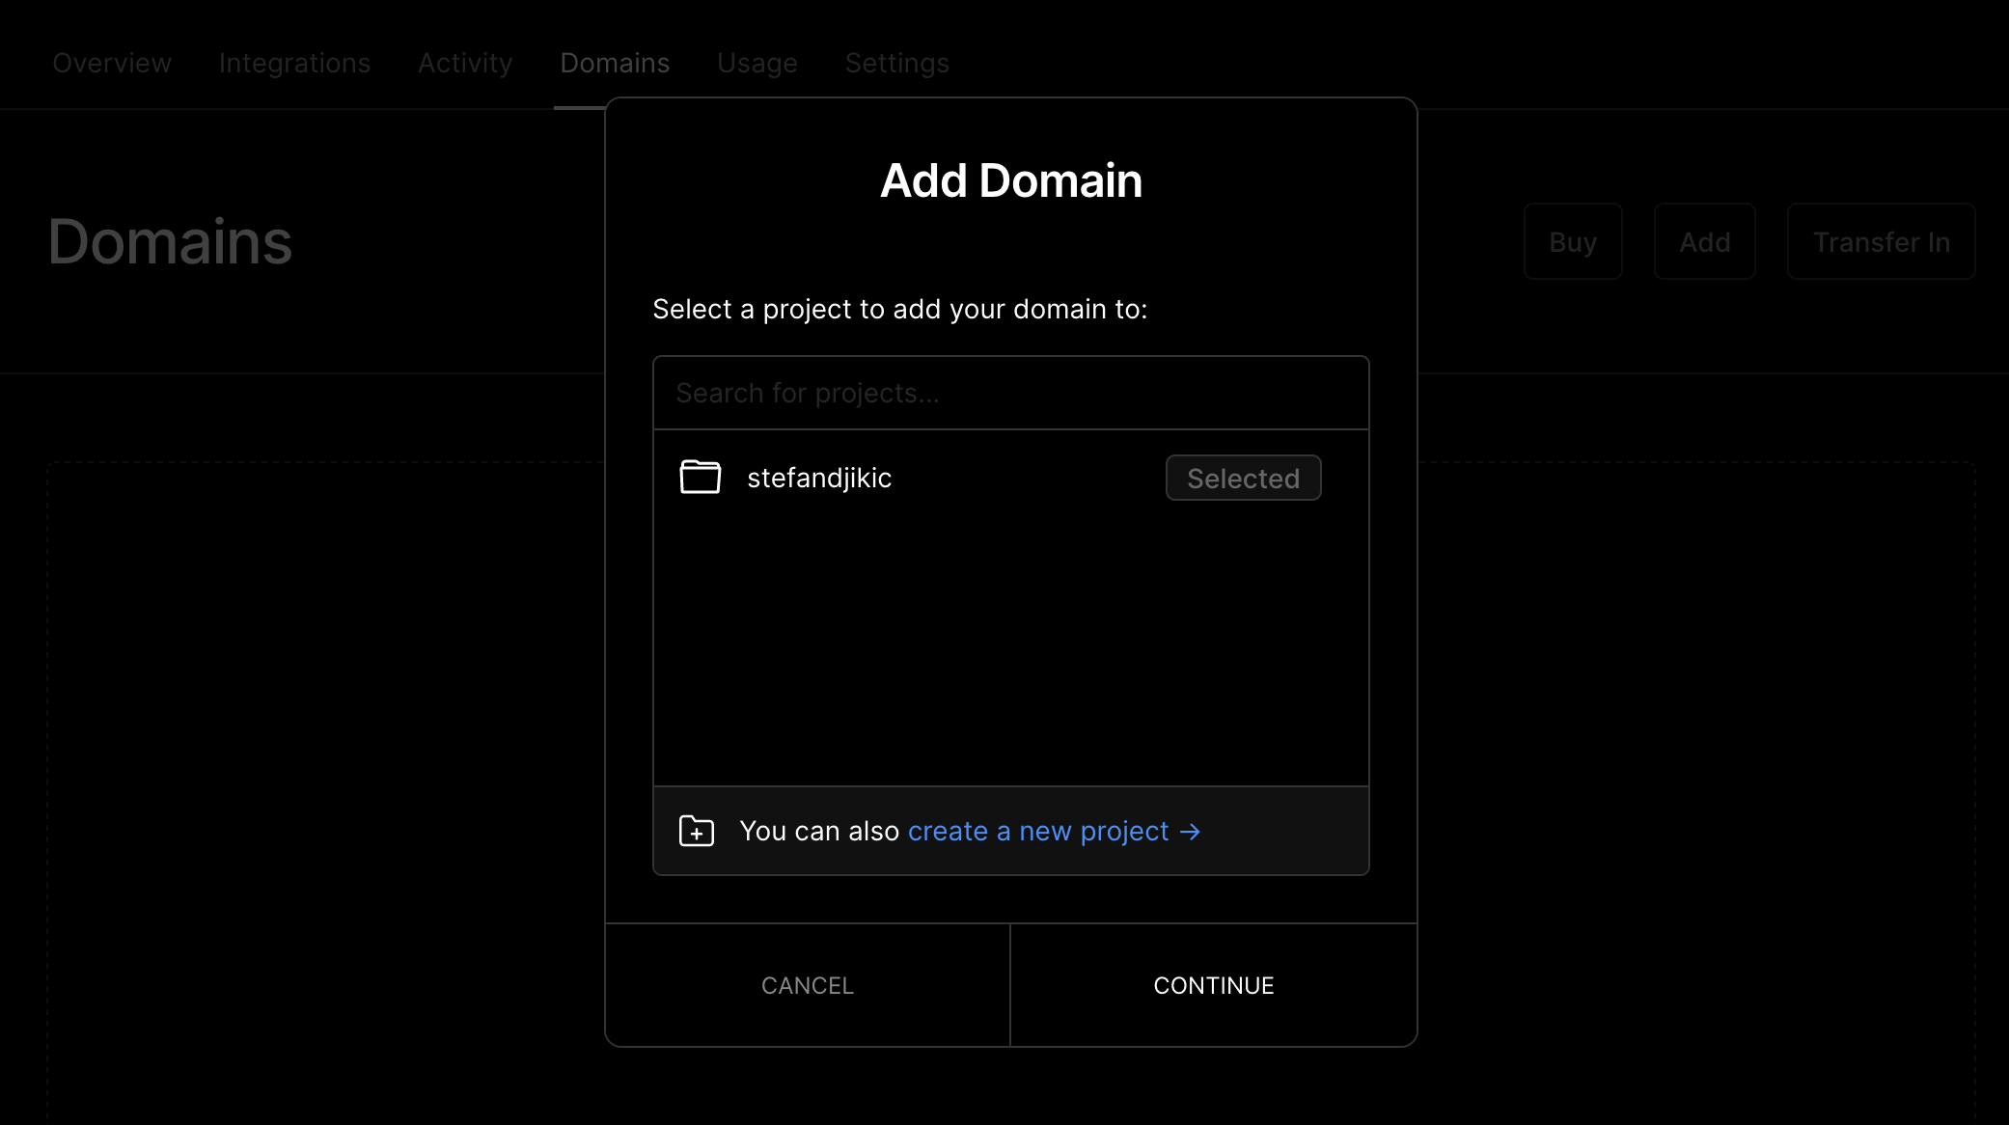This screenshot has height=1125, width=2009.
Task: Click the Select a project prompt text
Action: (899, 309)
